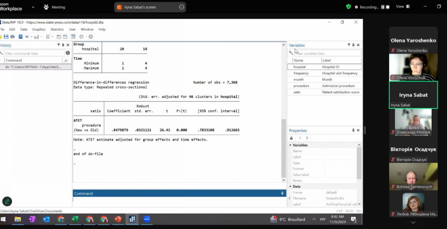Click the Viewer eye icon
The image size is (447, 229).
[27, 37]
